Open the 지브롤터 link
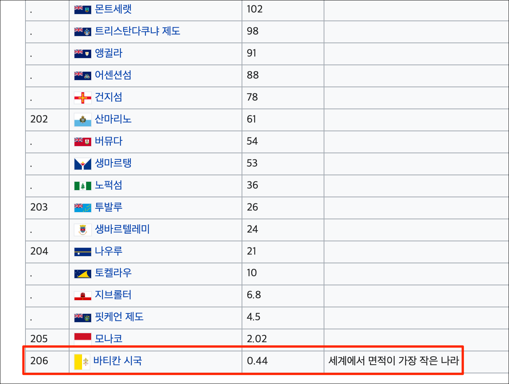Screen dimensions: 509x384 [x=113, y=295]
